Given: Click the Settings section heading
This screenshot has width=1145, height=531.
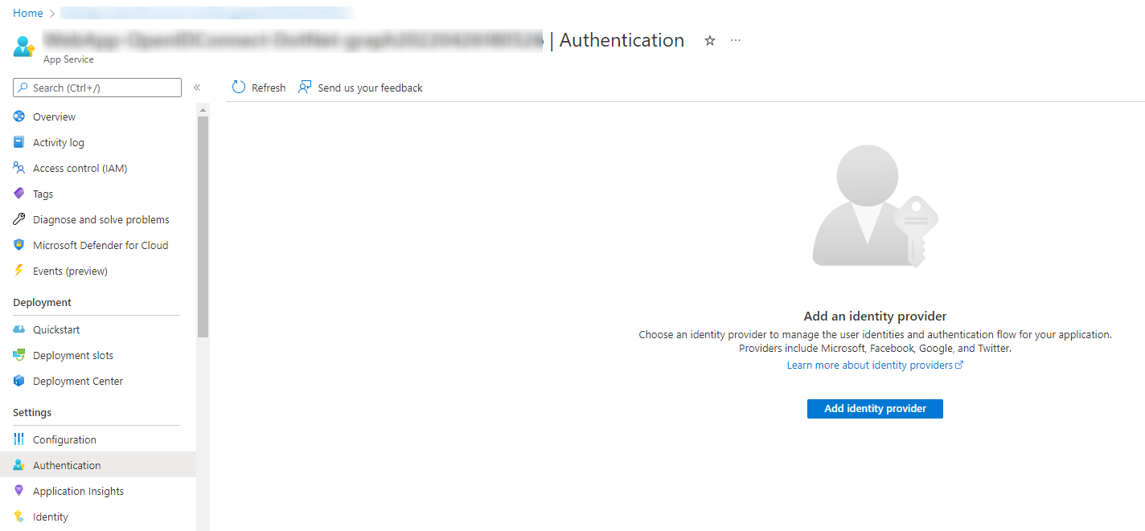Looking at the screenshot, I should click(32, 412).
